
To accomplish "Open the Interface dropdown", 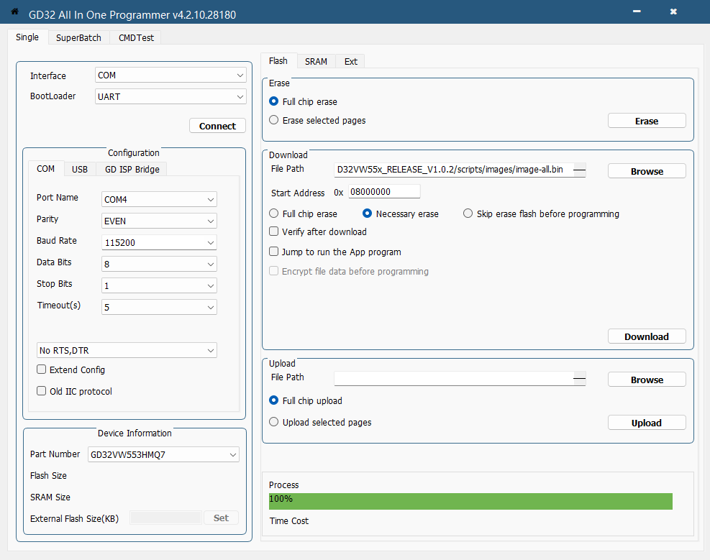I will pos(170,75).
